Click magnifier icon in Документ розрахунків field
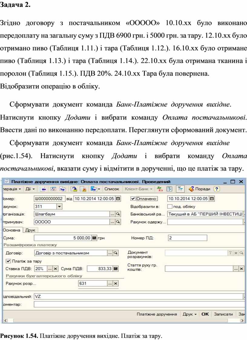Viewport: 247px width, 340px height. (x=241, y=253)
